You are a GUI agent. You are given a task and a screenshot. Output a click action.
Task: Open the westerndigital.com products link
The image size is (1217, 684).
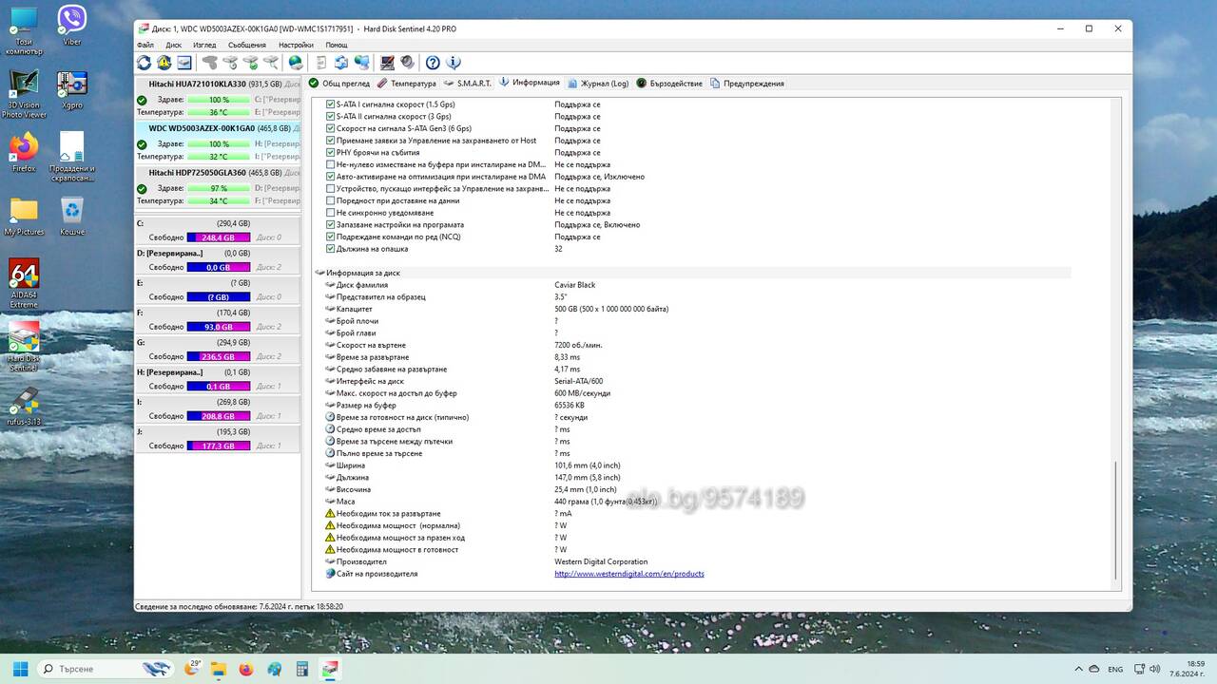point(629,574)
